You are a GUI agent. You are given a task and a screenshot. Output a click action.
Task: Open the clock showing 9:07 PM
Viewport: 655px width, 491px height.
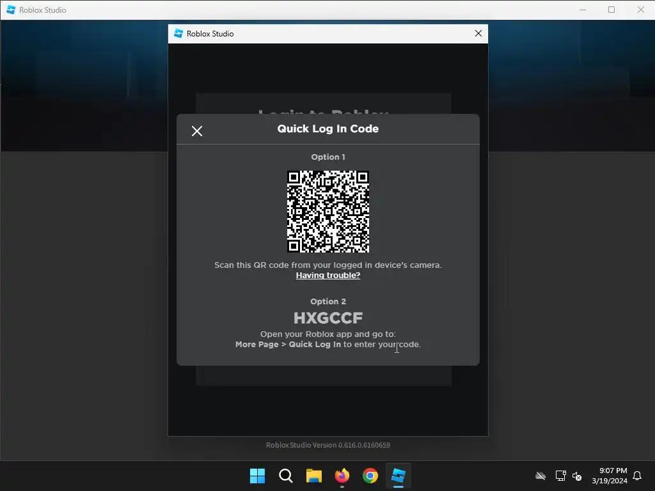point(610,476)
